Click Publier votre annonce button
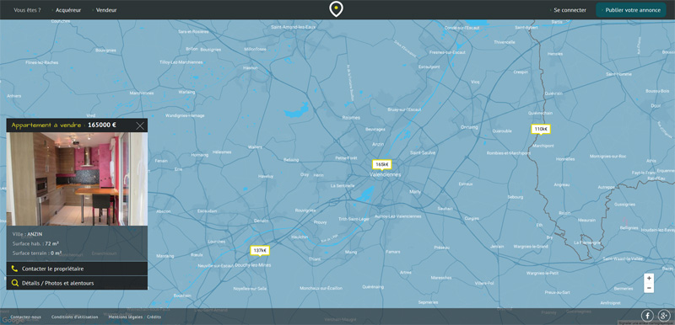This screenshot has height=325, width=675. (630, 10)
